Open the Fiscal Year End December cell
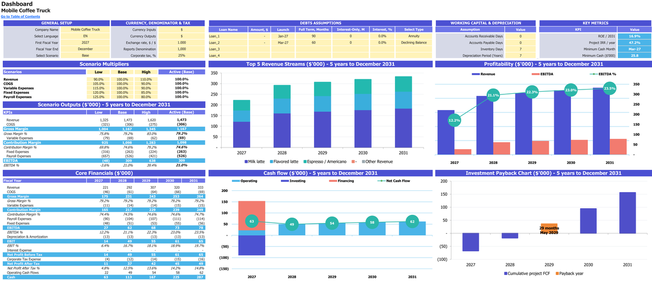Viewport: 652px width, 281px height. tap(85, 49)
